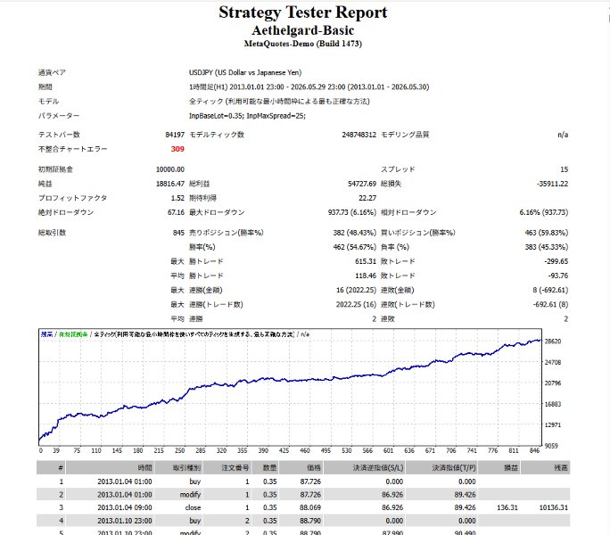Click the 136.31 profit cell
Viewport: 610px width, 535px height.
point(507,507)
